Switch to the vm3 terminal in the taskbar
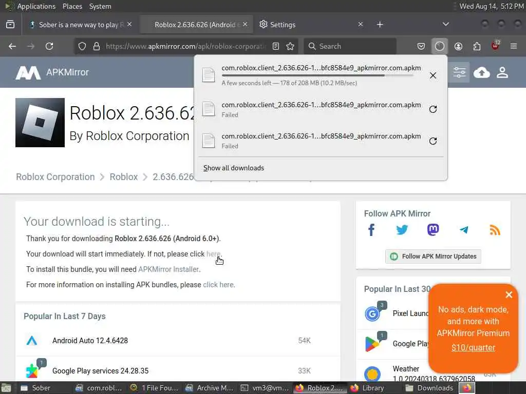 click(x=265, y=388)
